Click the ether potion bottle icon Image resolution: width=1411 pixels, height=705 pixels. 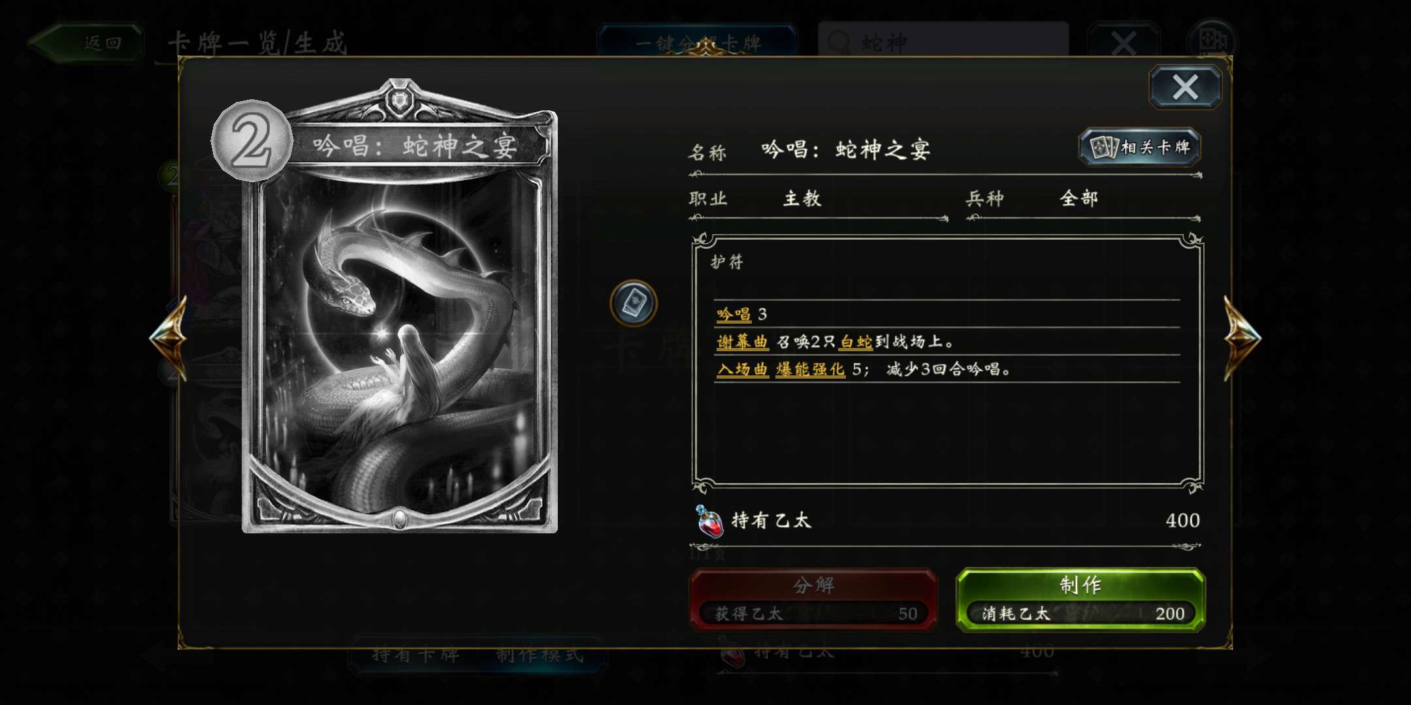coord(709,521)
